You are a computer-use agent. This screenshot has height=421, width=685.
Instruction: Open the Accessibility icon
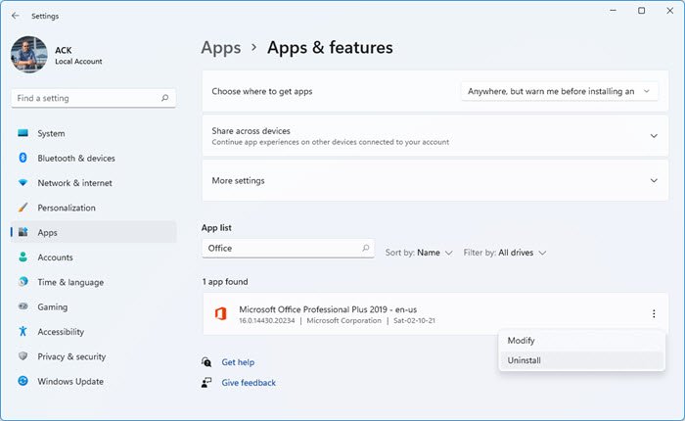23,332
